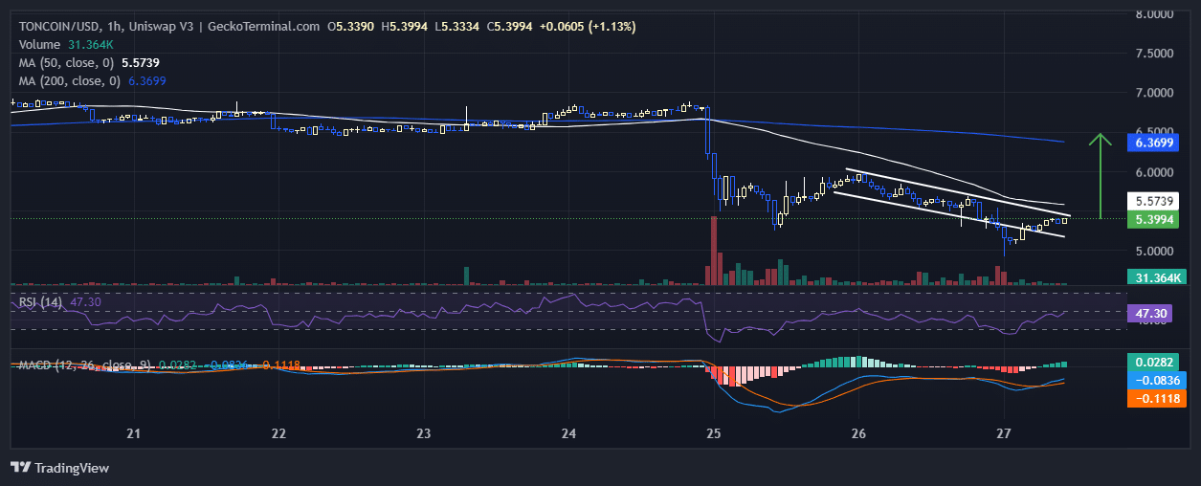Click the 5.0000 price axis label

(1155, 252)
